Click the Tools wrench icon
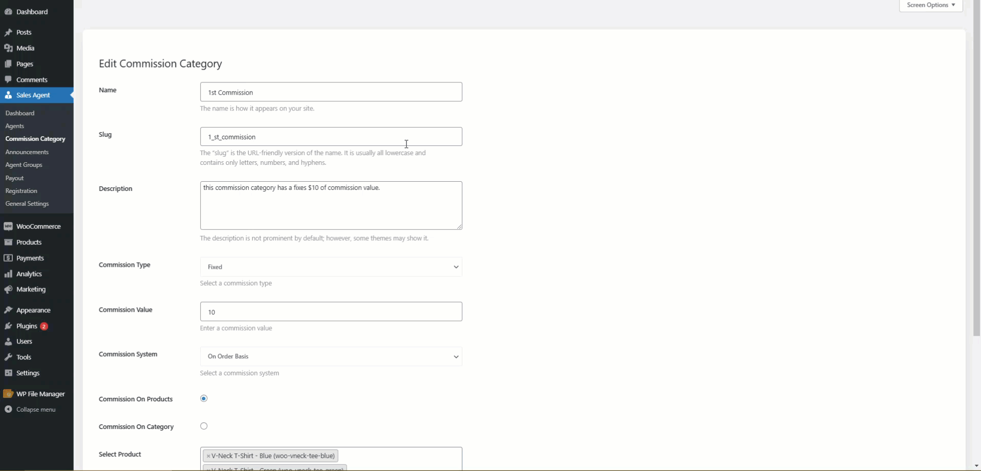Image resolution: width=981 pixels, height=471 pixels. pos(8,357)
